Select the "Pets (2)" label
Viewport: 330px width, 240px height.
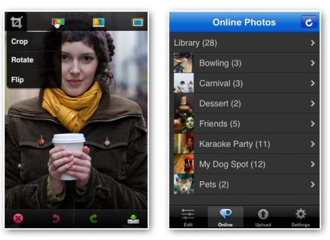coord(214,184)
